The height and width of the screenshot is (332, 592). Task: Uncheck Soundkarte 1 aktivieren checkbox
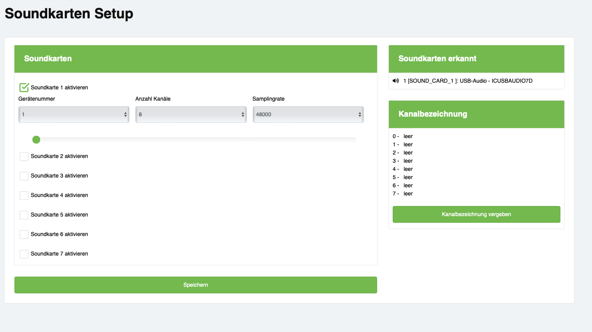point(24,87)
